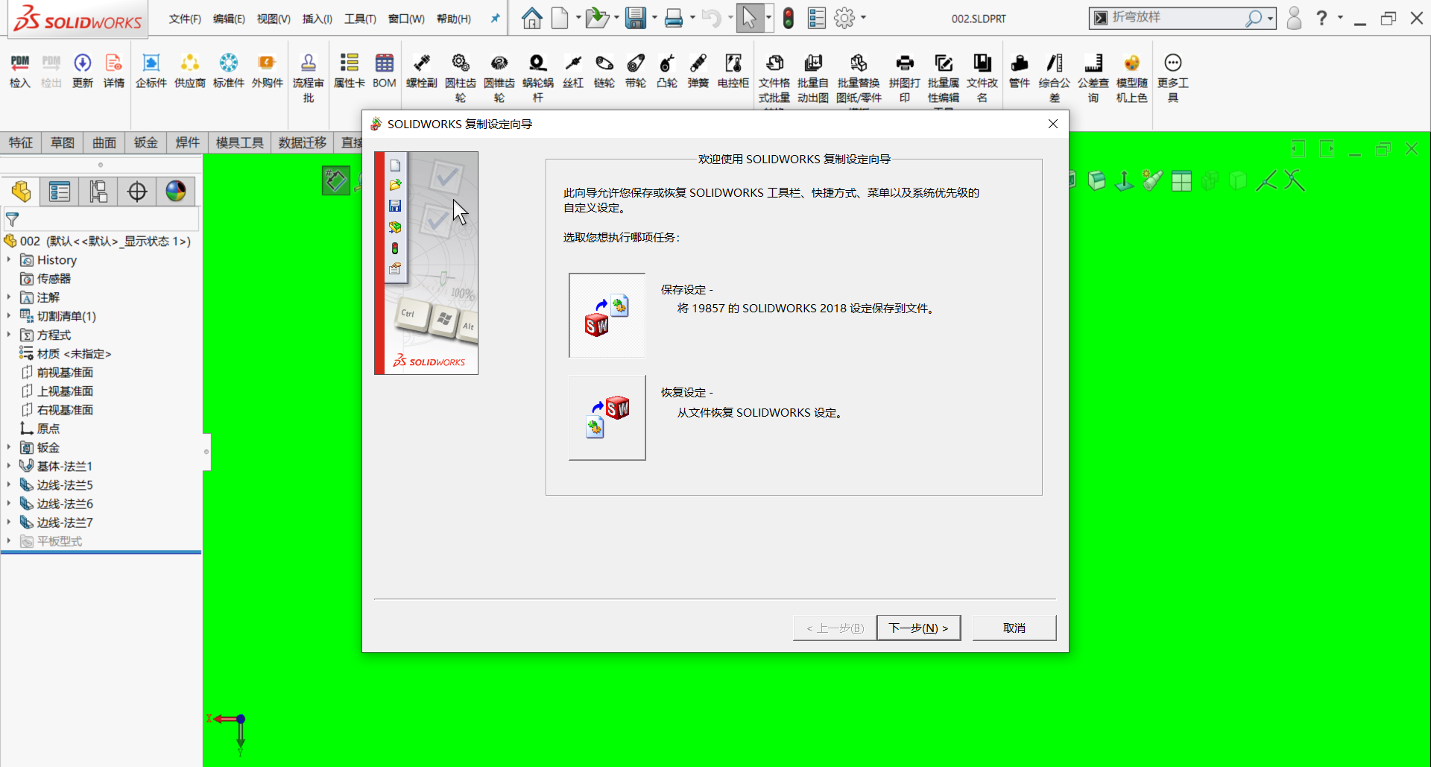
Task: Click the 拼图打印 combined print icon
Action: (x=905, y=78)
